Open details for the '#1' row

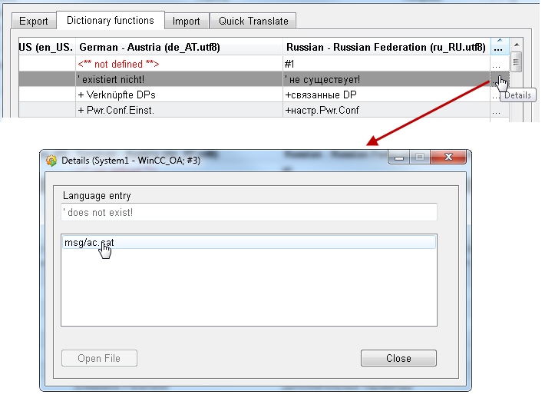tap(500, 64)
